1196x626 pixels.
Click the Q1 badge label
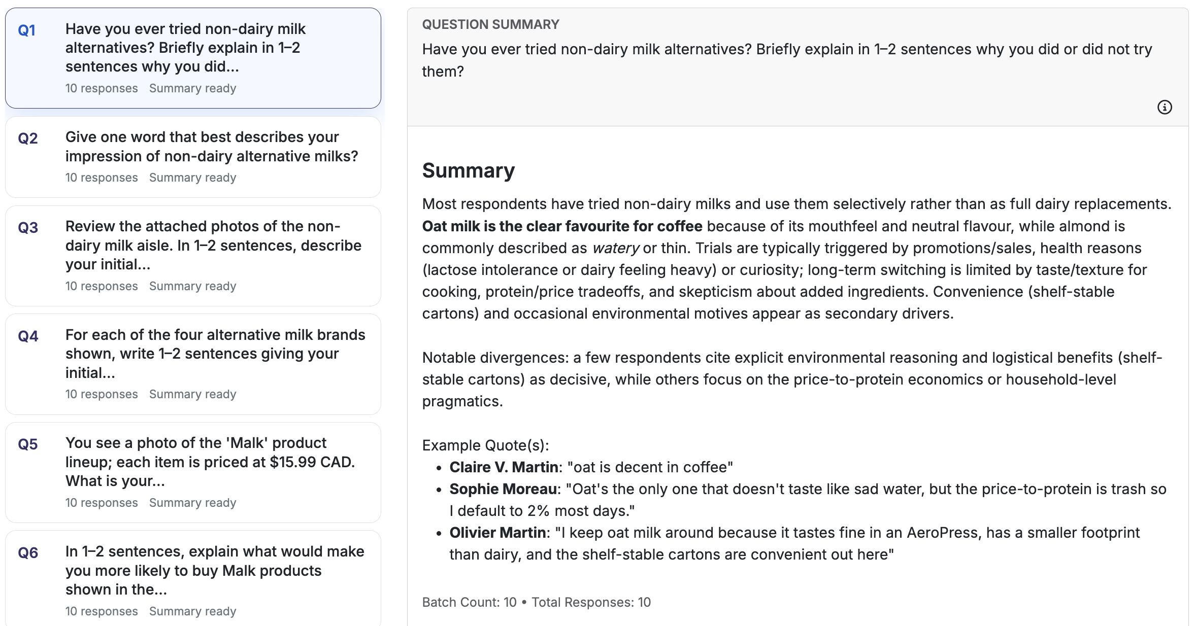[x=26, y=30]
